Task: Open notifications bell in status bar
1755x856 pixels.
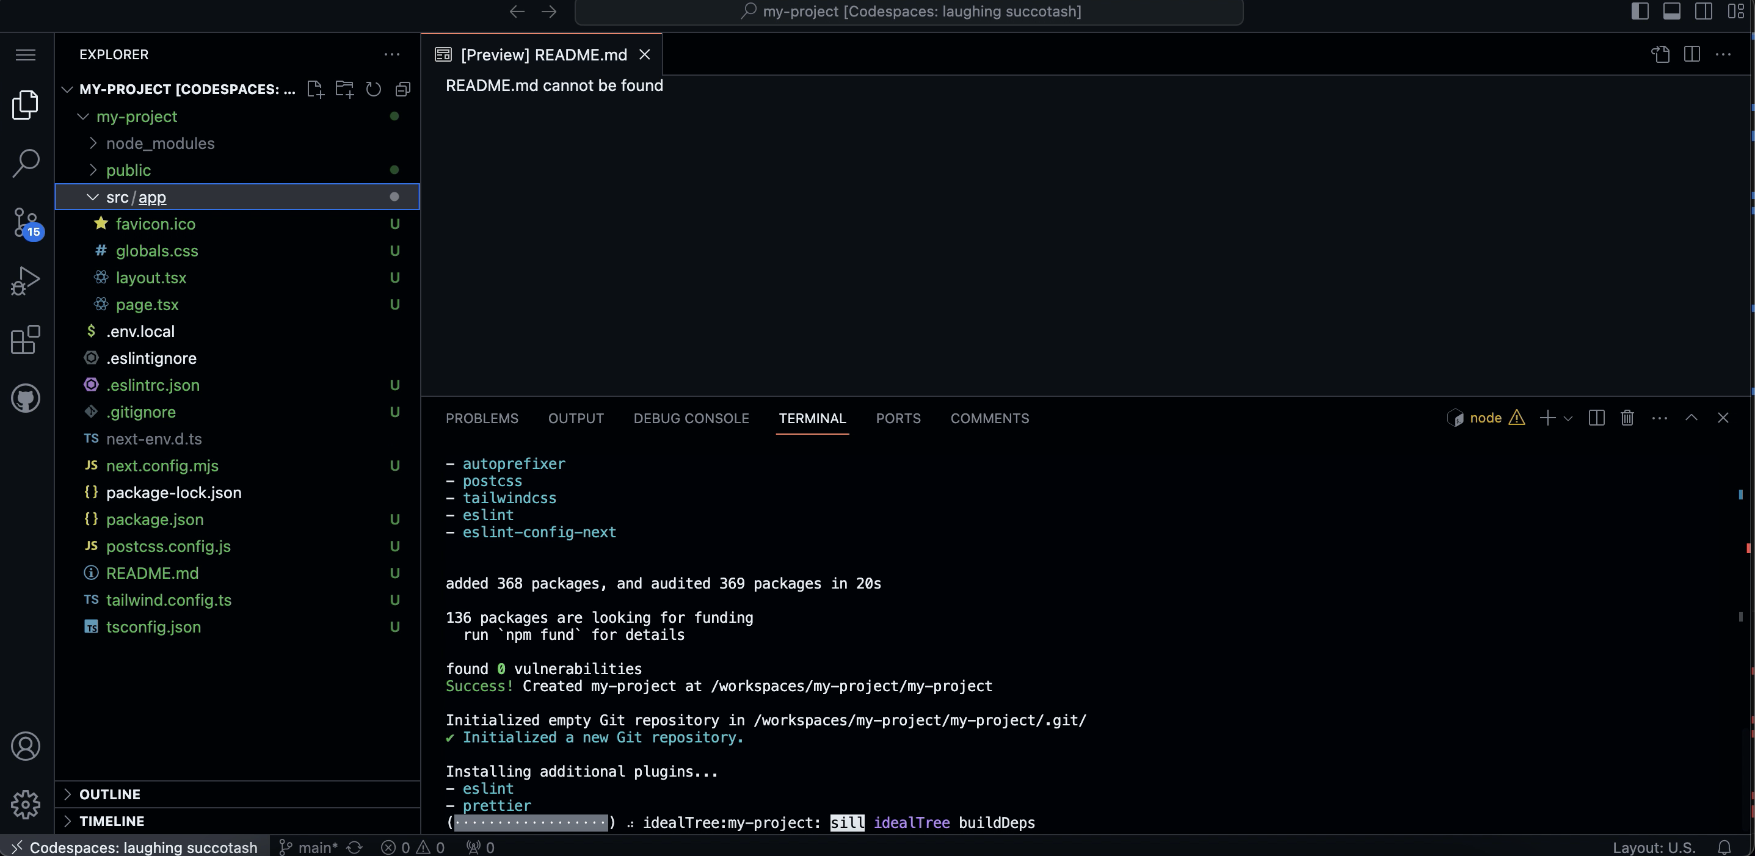Action: point(1724,847)
